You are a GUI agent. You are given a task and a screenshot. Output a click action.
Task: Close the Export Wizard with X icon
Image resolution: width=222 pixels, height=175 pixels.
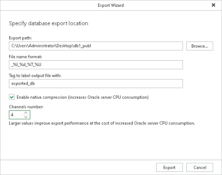[213, 5]
